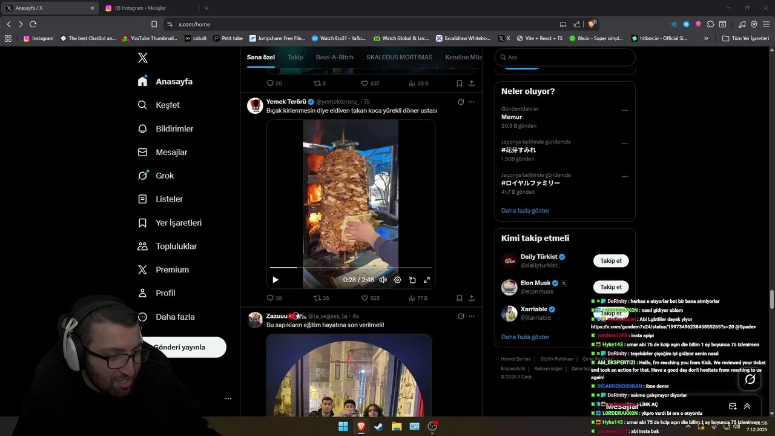The height and width of the screenshot is (436, 775).
Task: Open more options on Zazuuu post
Action: click(x=472, y=316)
